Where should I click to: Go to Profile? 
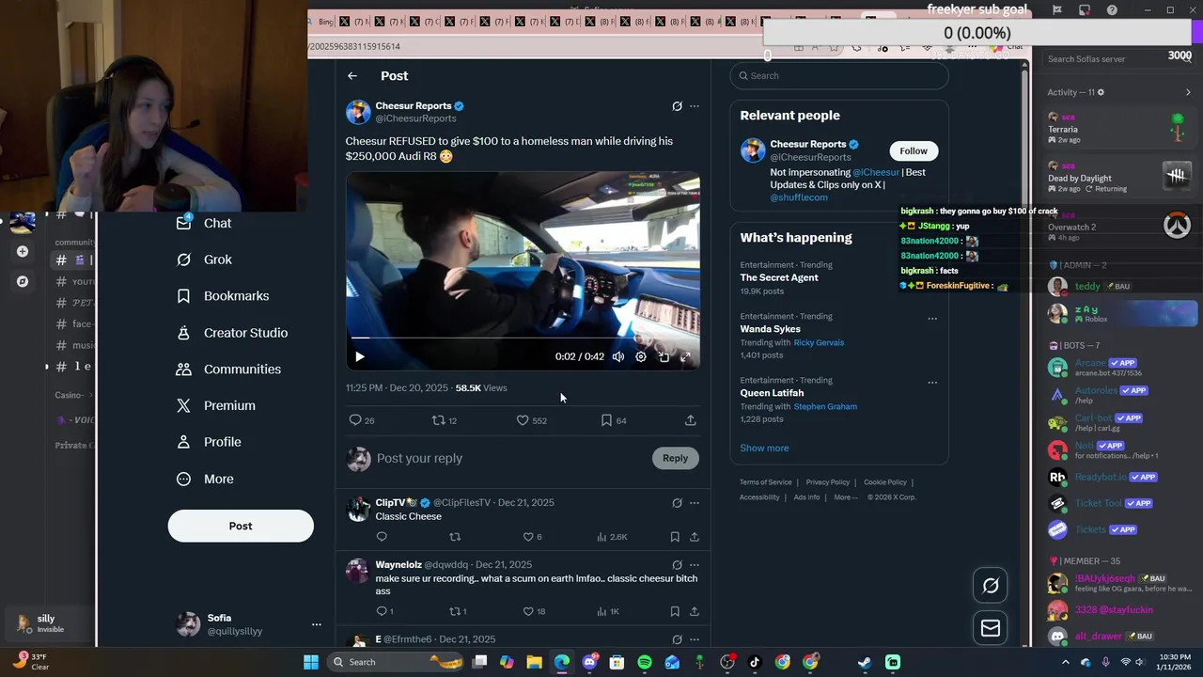209,442
